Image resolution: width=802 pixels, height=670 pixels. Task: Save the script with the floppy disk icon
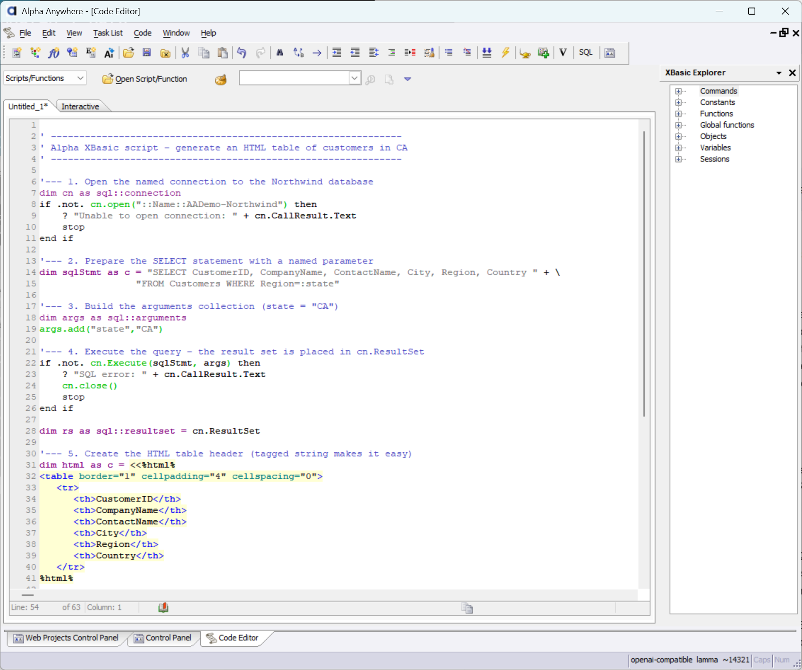point(147,53)
